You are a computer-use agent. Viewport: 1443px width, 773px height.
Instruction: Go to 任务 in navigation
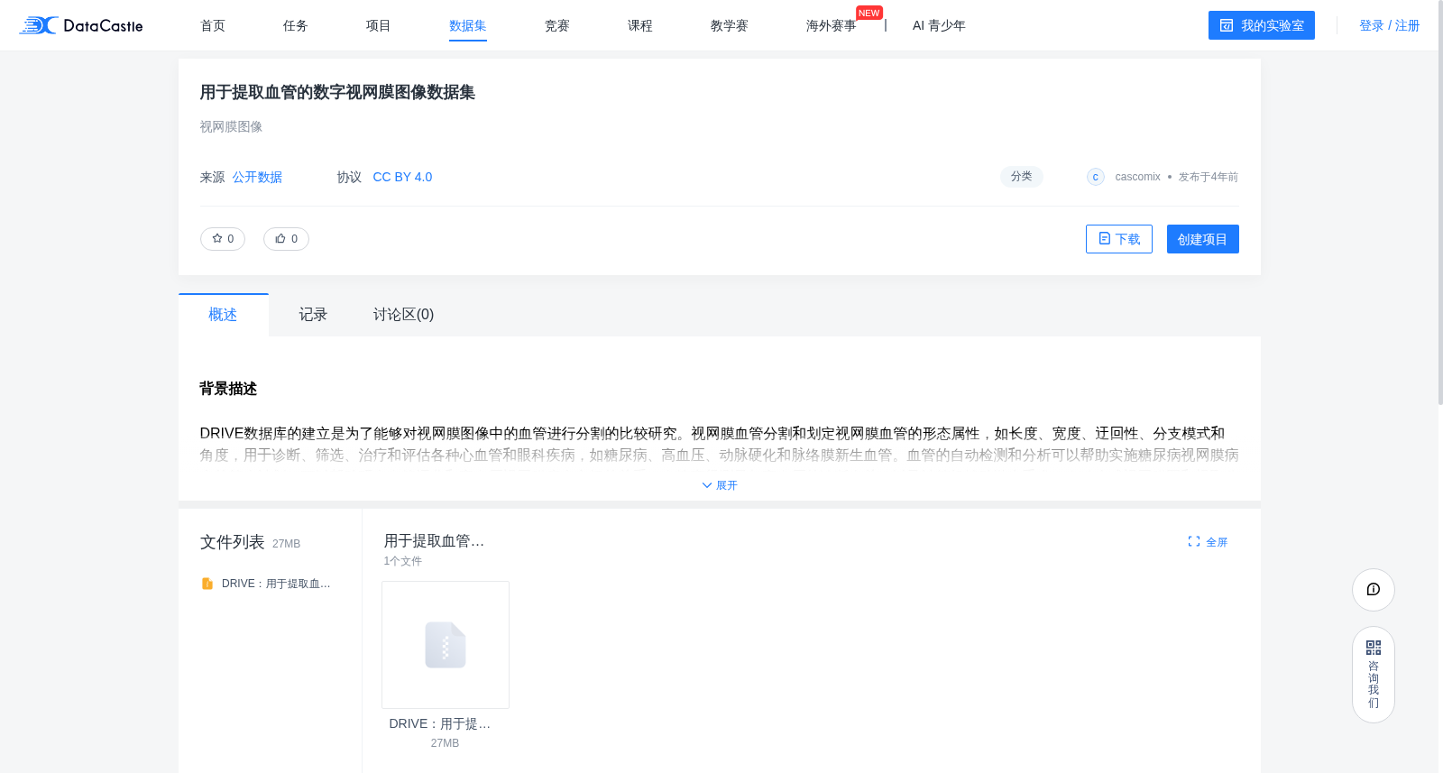296,25
